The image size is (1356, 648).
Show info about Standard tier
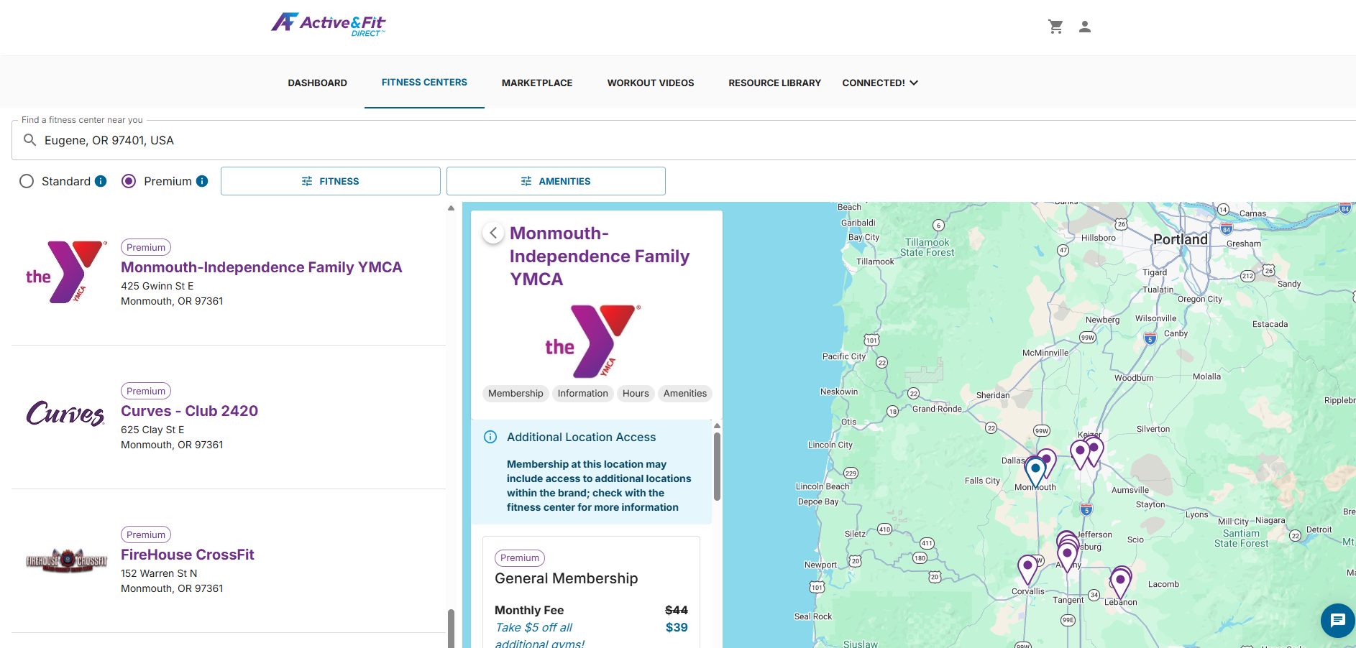[101, 181]
